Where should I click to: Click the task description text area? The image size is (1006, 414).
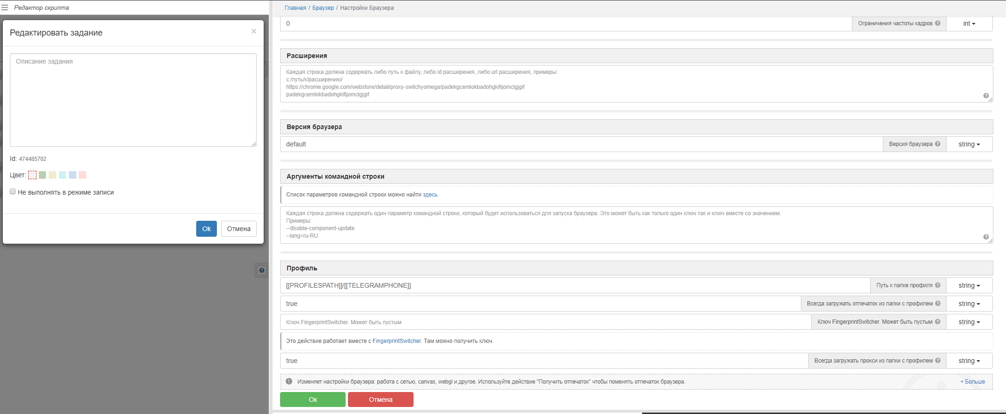(x=133, y=100)
